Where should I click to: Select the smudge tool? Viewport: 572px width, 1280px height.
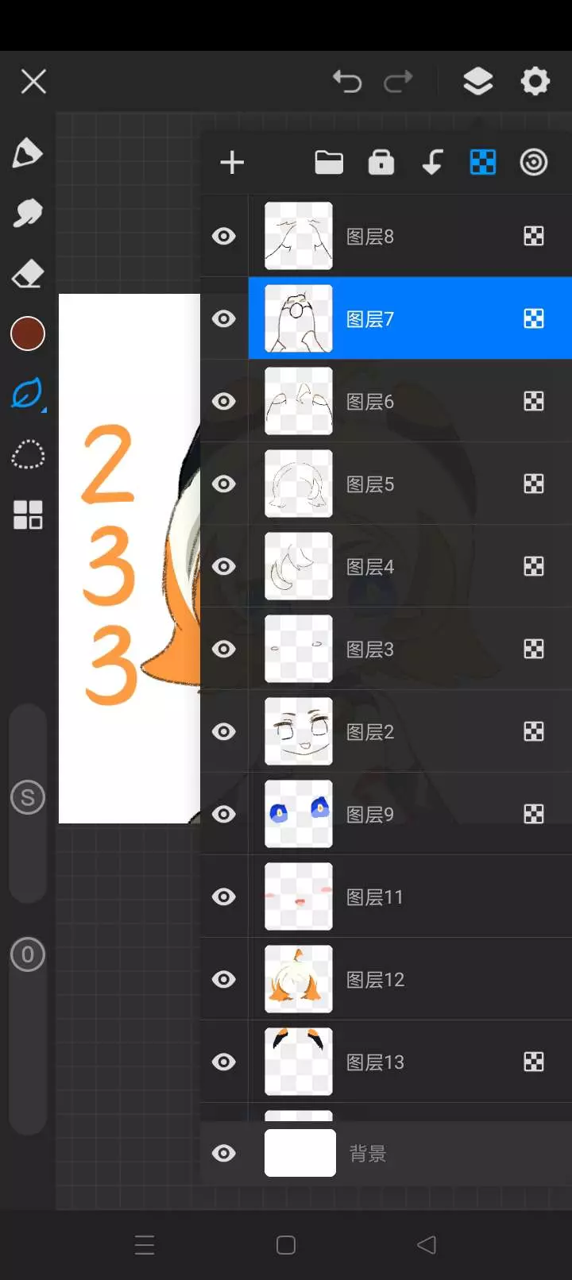tap(27, 213)
